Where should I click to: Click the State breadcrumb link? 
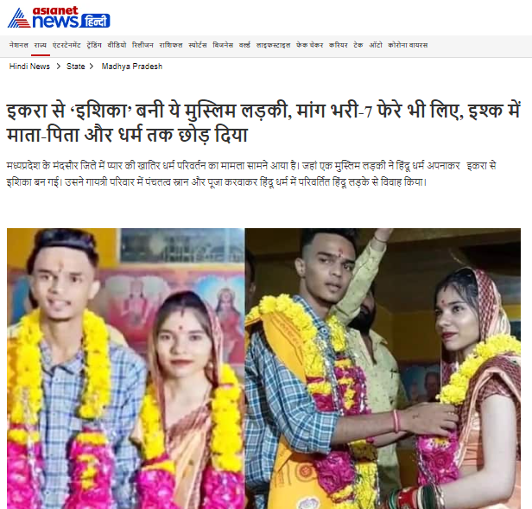[76, 67]
